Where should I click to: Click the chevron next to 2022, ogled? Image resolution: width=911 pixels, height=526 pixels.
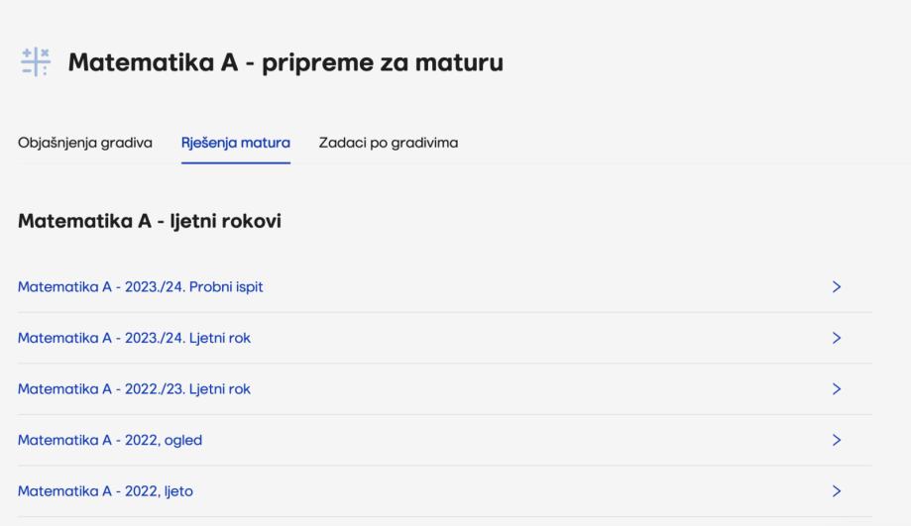(837, 440)
